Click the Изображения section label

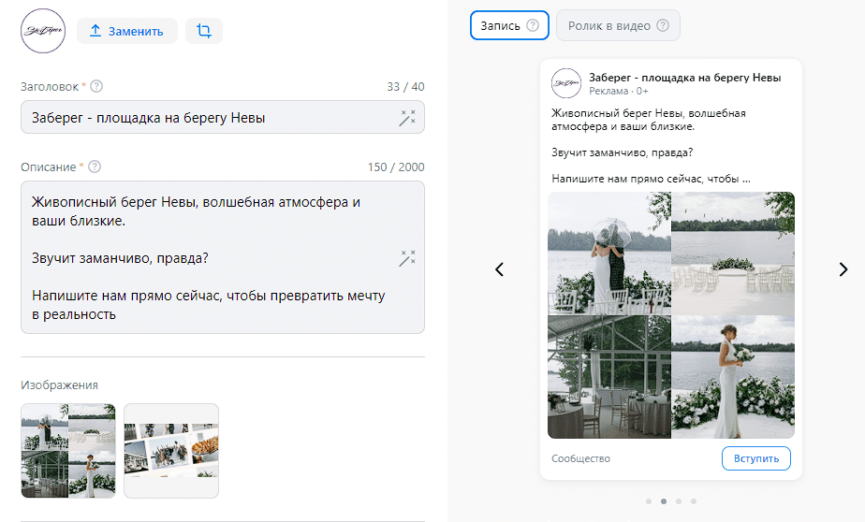59,384
